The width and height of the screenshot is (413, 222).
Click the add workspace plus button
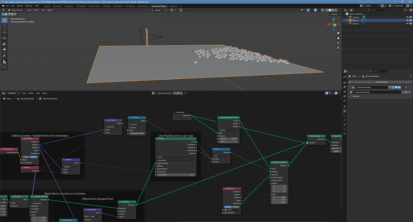click(180, 6)
